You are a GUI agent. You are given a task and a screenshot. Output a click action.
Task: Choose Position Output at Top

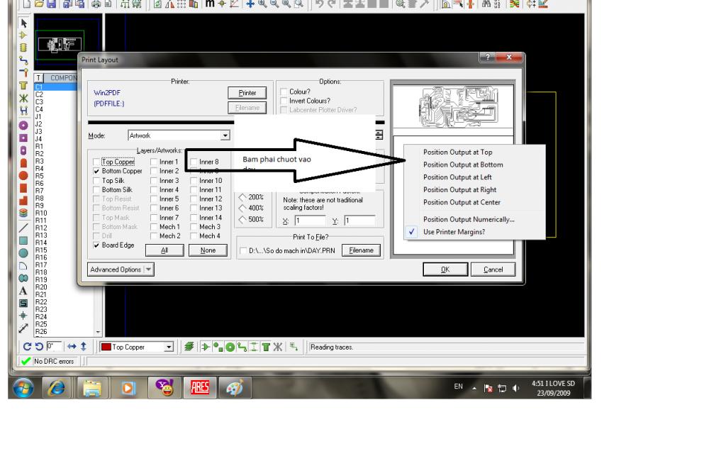457,152
